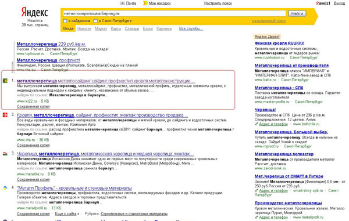
Task: Click the www.kr22.ru green URL
Action: [x=27, y=101]
